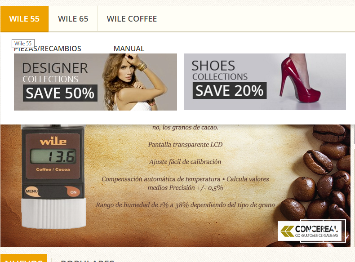Click the Designer Collections banner
This screenshot has width=355, height=262.
(x=95, y=82)
